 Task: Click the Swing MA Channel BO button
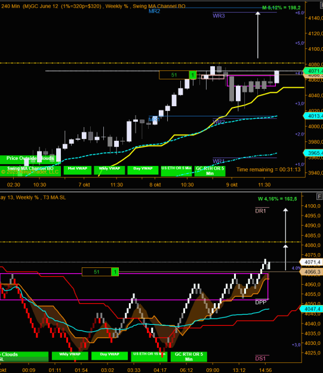tap(30, 171)
